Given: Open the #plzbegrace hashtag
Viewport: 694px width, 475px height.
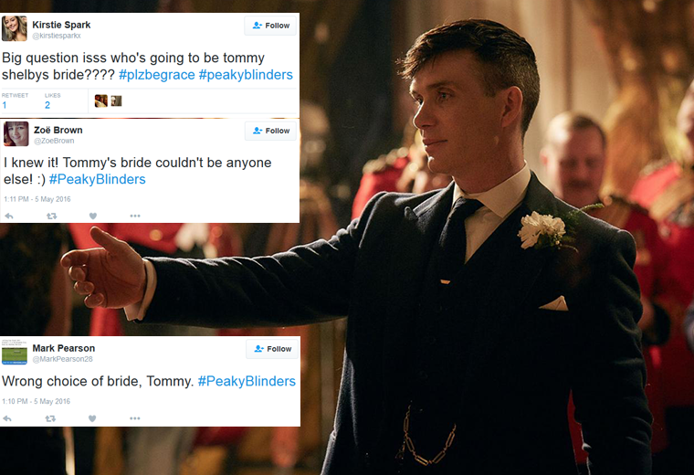Looking at the screenshot, I should [x=157, y=75].
